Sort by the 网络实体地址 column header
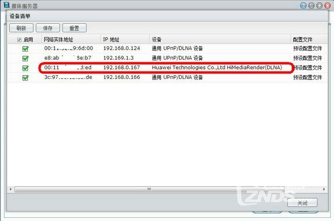This screenshot has height=221, width=334. (71, 39)
